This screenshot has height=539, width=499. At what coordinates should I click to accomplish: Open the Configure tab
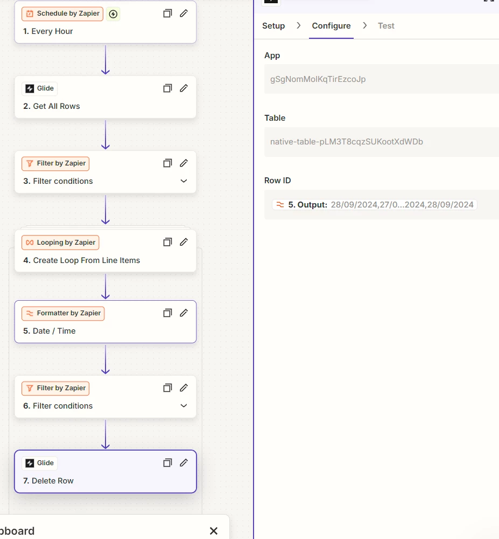[x=331, y=26]
